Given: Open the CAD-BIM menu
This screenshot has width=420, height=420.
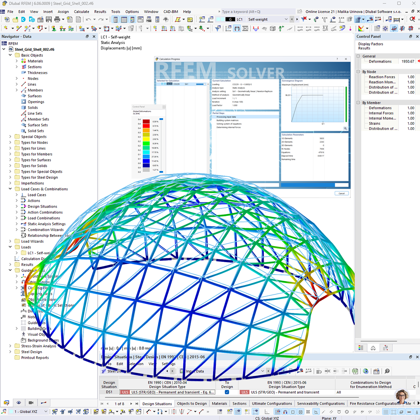Looking at the screenshot, I should (171, 12).
